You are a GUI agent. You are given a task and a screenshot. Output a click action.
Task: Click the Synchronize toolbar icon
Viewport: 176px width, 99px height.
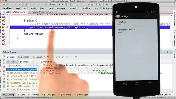pyautogui.click(x=7, y=4)
